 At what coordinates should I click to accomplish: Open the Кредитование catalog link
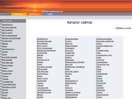[x=71, y=46]
